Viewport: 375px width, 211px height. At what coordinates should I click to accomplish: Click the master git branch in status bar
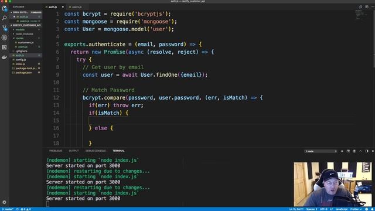pyautogui.click(x=8, y=209)
